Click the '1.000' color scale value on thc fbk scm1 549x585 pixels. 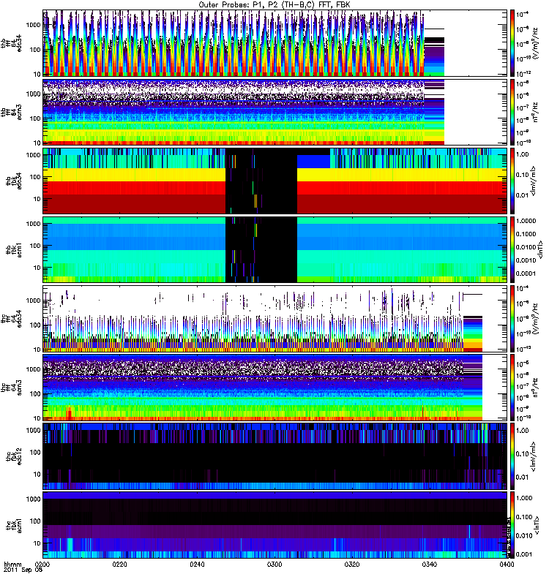click(524, 498)
